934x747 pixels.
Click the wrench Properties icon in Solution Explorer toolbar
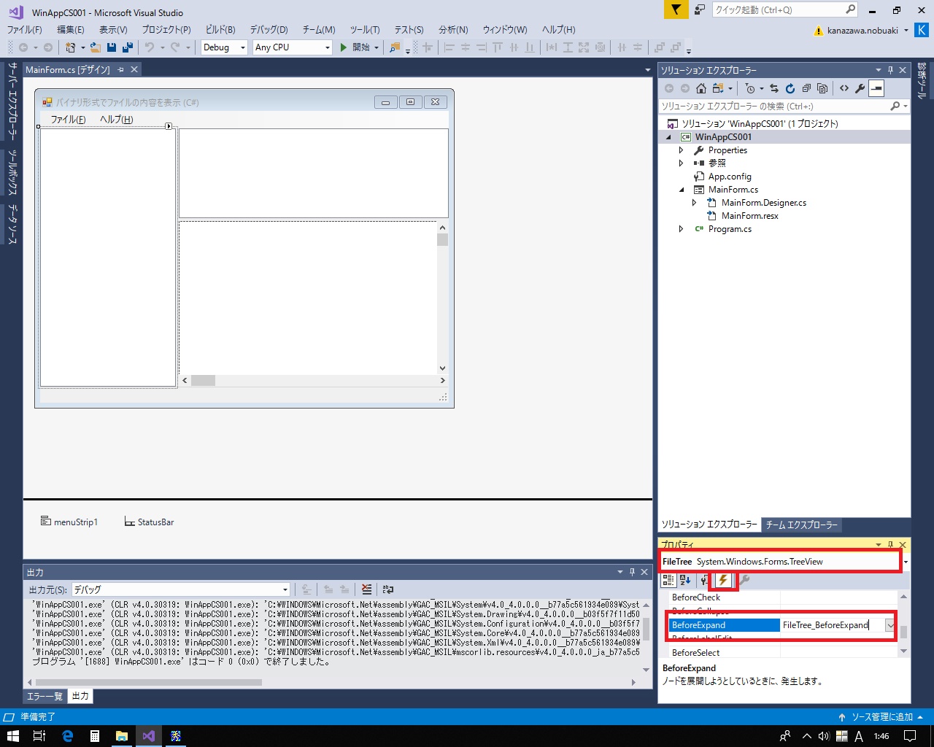[x=860, y=88]
